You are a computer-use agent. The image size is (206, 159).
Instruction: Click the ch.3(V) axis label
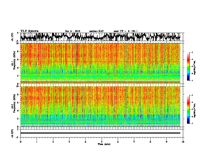click(12, 133)
